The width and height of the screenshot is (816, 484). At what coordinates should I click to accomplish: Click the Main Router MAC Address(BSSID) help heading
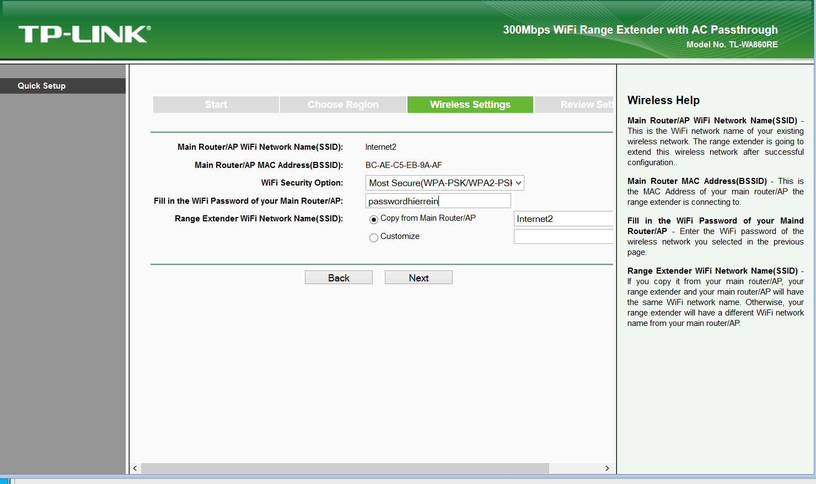click(x=697, y=181)
